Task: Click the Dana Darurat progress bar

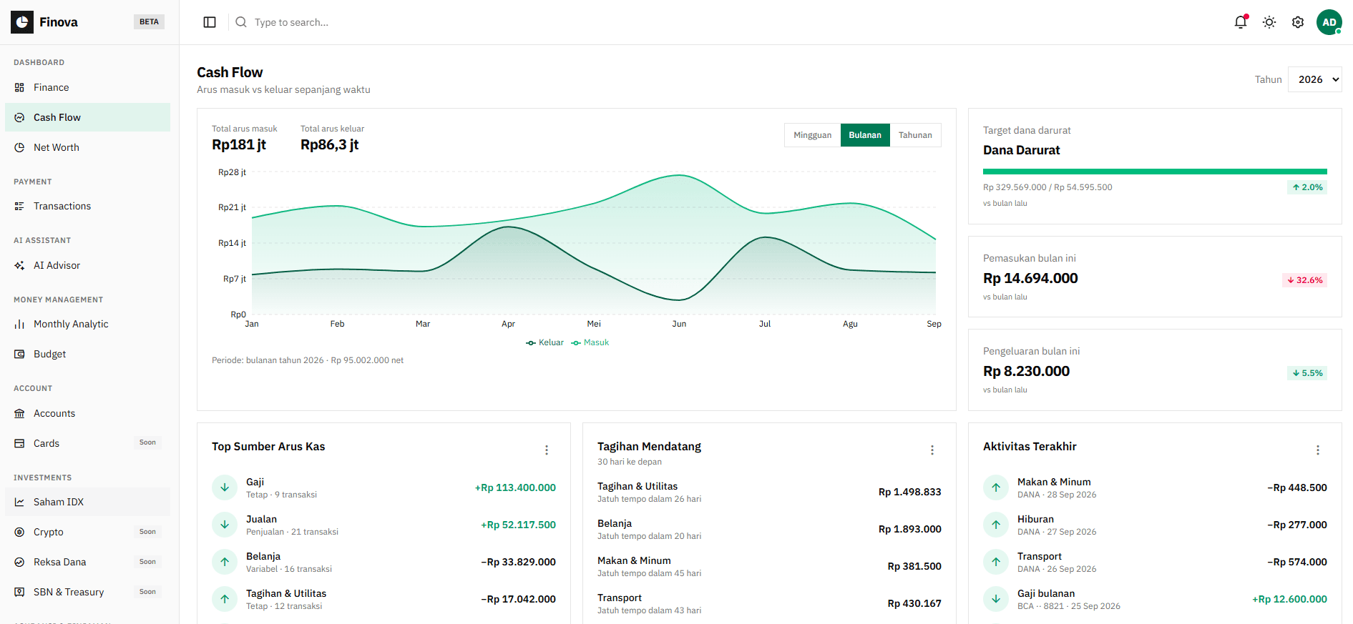Action: pyautogui.click(x=1155, y=172)
